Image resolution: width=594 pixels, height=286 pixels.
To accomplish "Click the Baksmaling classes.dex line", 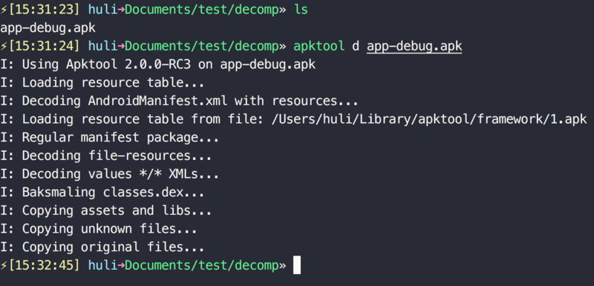I will coord(102,193).
